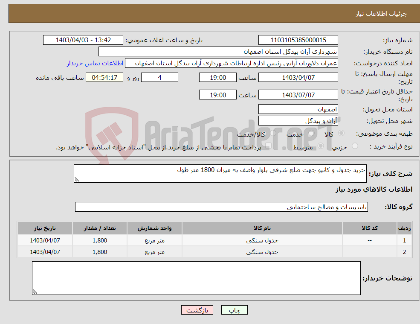This screenshot has height=324, width=420.
Task: Click the گروه کالا field تاسیسات و مصالح ساختمانی
Action: tap(222, 207)
